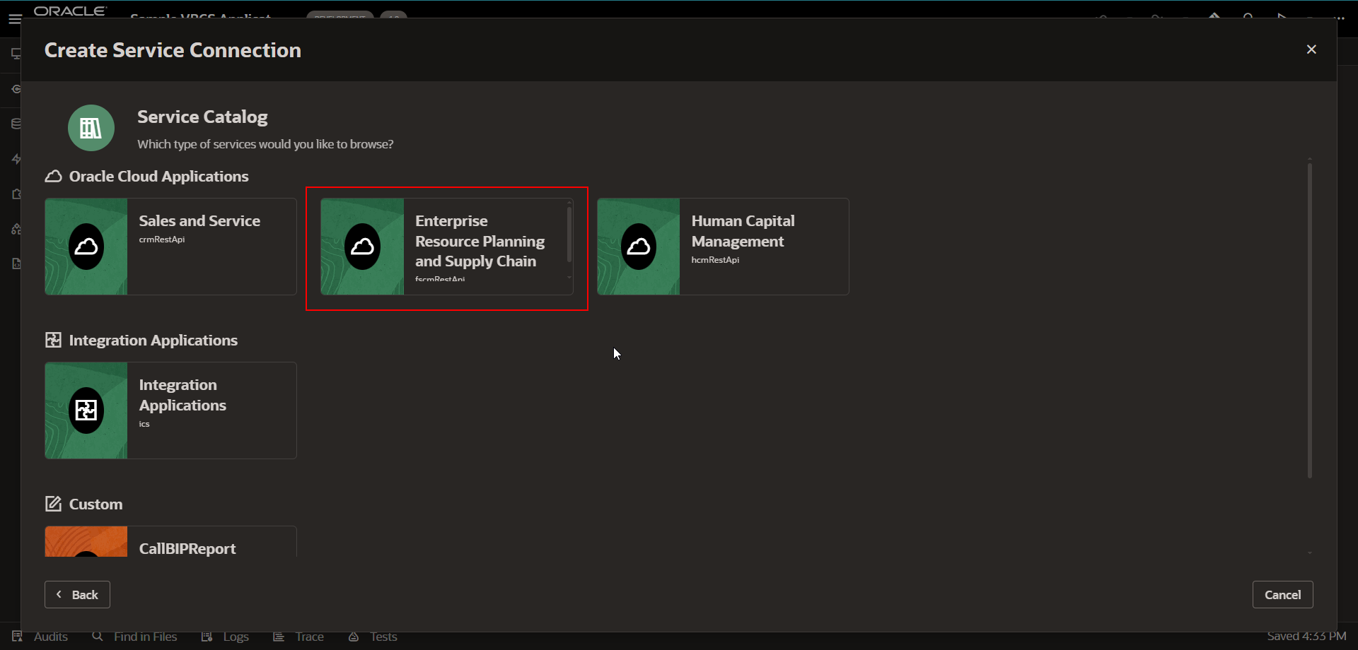This screenshot has height=650, width=1358.
Task: Open the Sales and Service catalog card
Action: 170,247
